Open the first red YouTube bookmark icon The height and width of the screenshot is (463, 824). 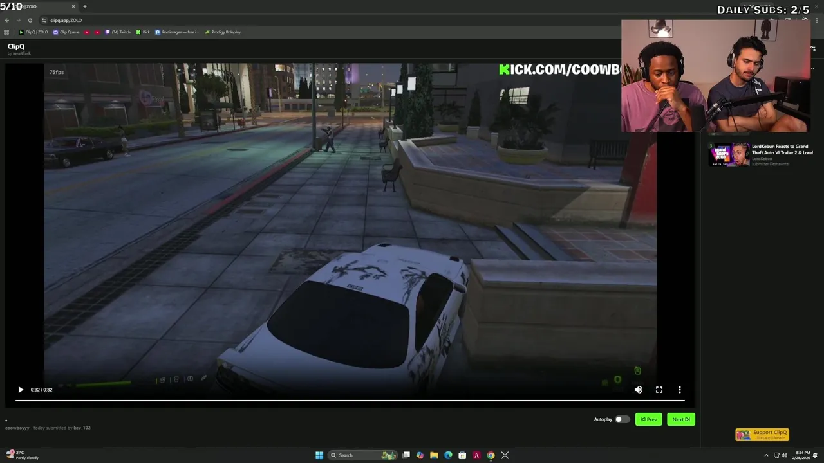pyautogui.click(x=87, y=32)
